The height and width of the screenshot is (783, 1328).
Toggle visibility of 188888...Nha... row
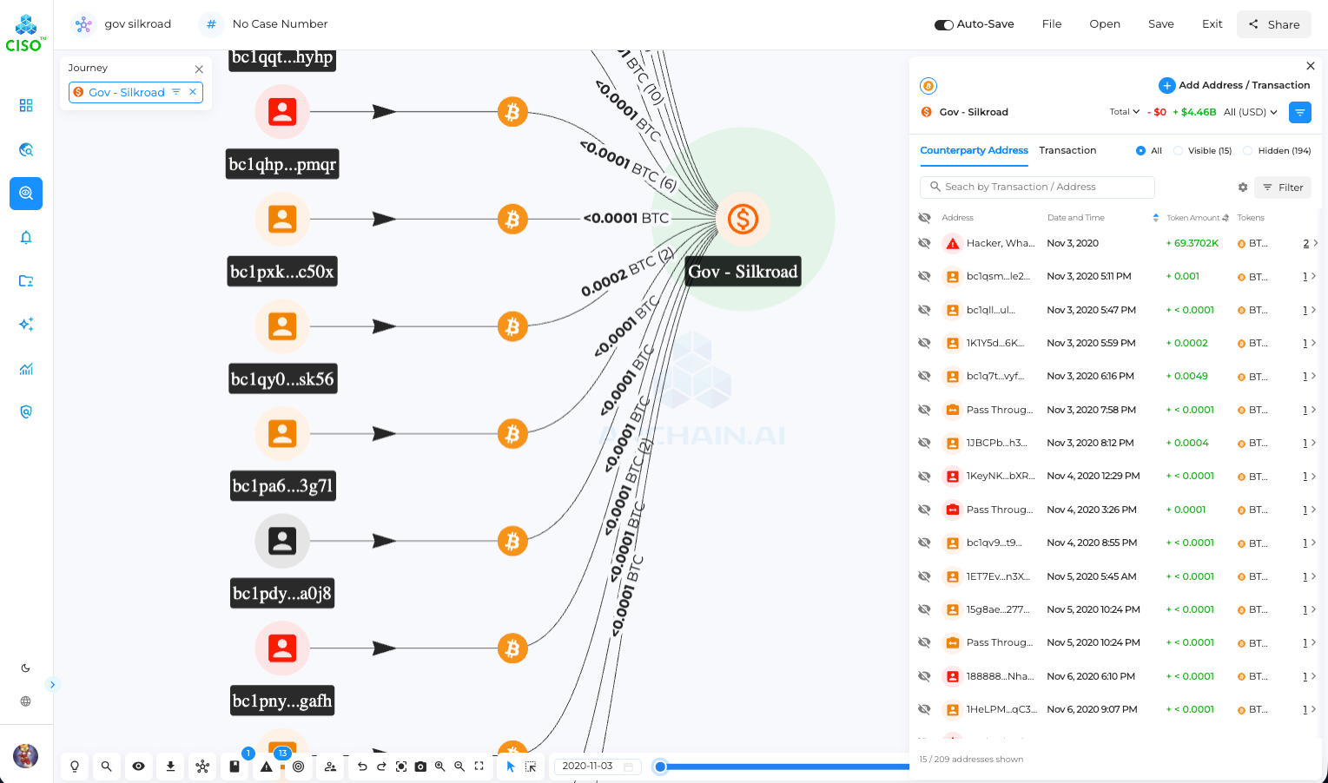pos(924,676)
